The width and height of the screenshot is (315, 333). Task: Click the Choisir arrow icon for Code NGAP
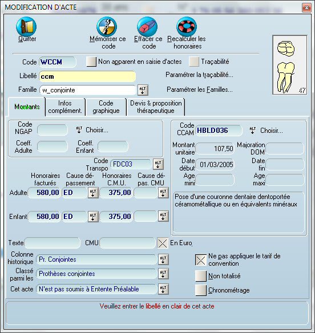[x=79, y=130]
